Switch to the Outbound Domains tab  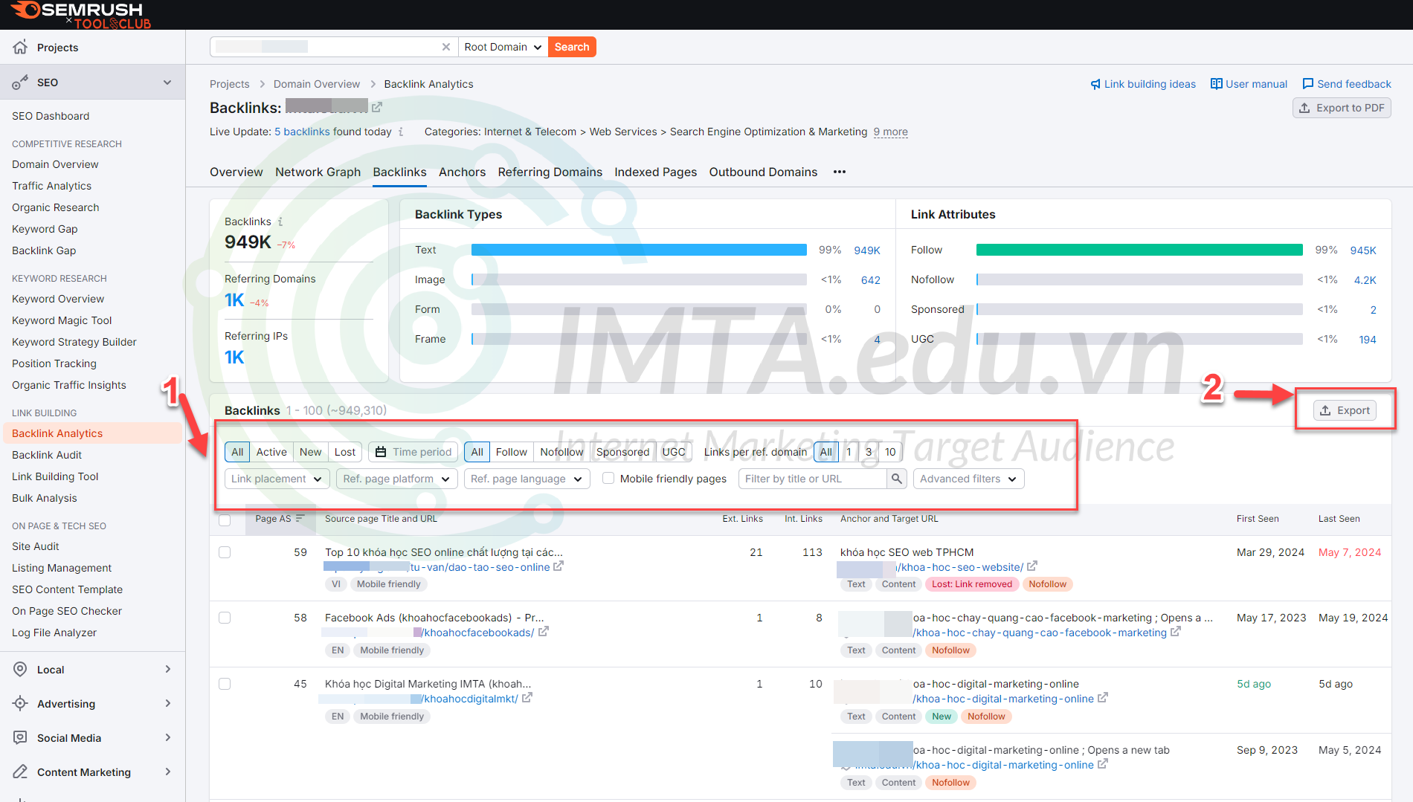(763, 172)
